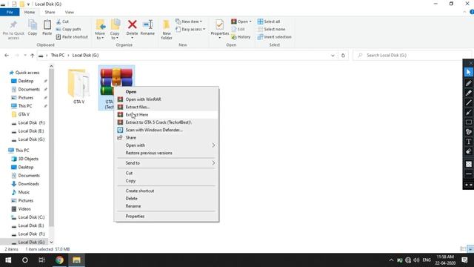Click Select none in ribbon
This screenshot has width=474, height=267.
pos(271,29)
